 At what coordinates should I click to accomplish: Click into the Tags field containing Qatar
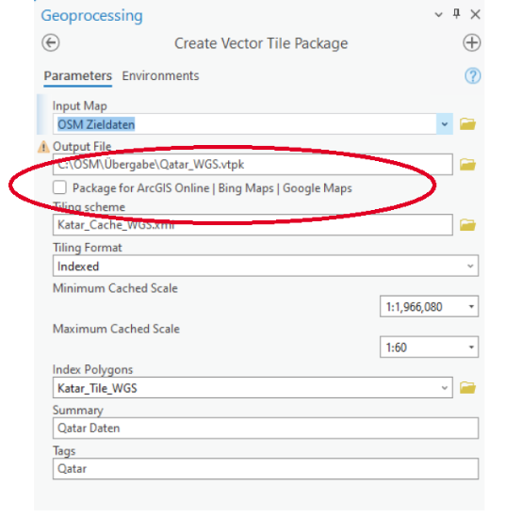[266, 469]
